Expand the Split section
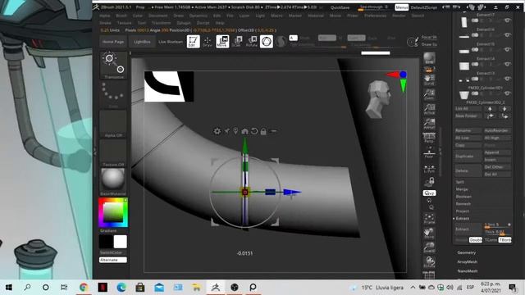Screen dimensions: 525x295 (x=459, y=182)
